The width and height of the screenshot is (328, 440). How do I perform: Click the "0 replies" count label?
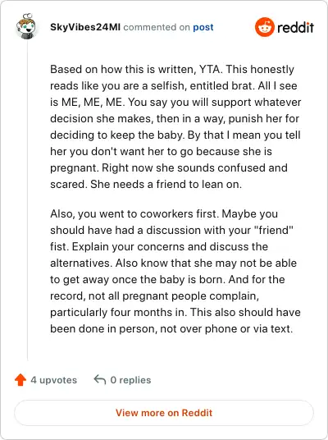coord(130,380)
